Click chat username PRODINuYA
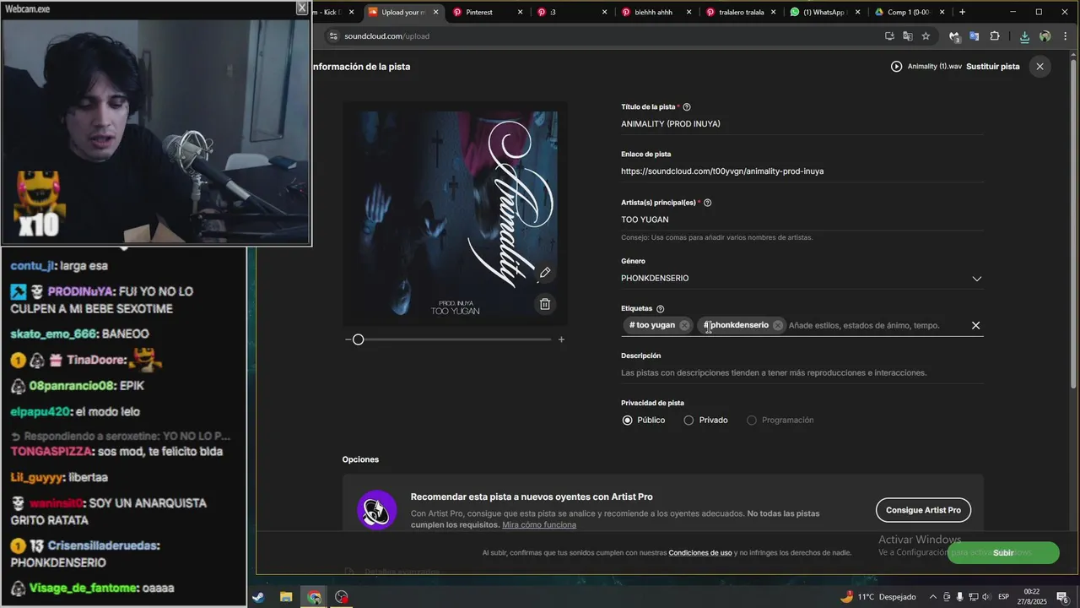Screen dimensions: 1080x608 point(82,291)
